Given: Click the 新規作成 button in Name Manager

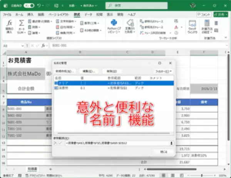Looking at the screenshot, I should (x=65, y=71).
